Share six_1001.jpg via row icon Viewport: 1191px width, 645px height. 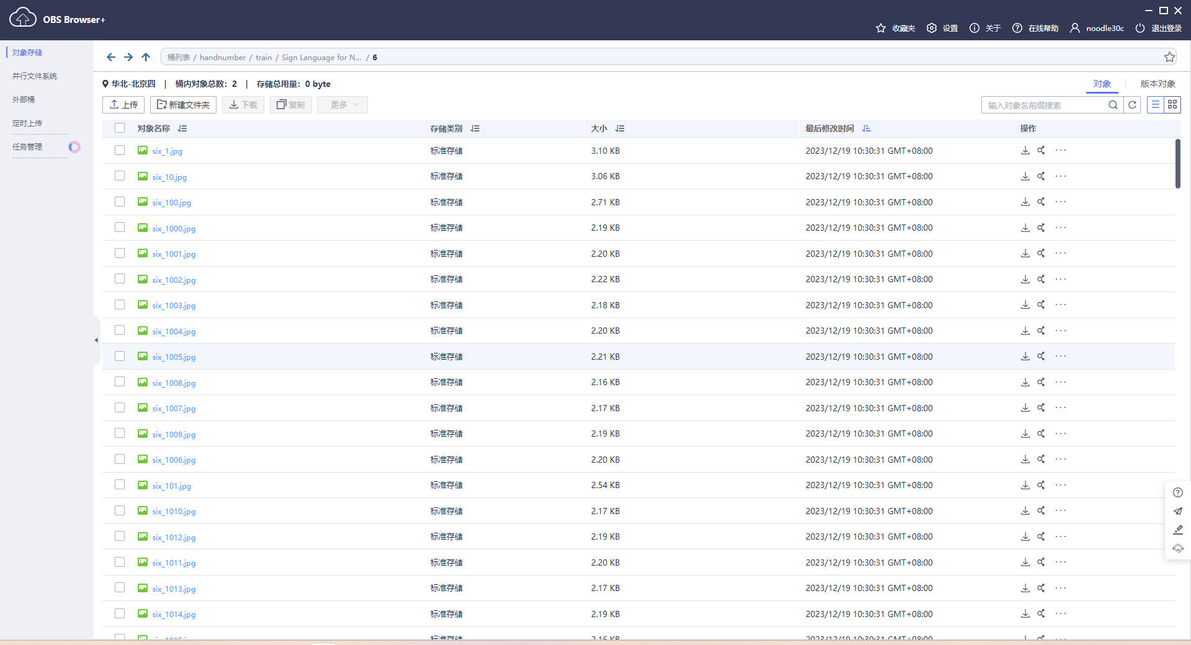click(x=1042, y=253)
